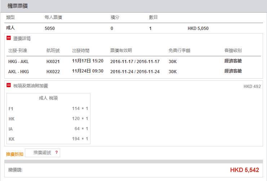The image size is (267, 181).
Task: Click the total price HKD 5,542
Action: [x=245, y=170]
